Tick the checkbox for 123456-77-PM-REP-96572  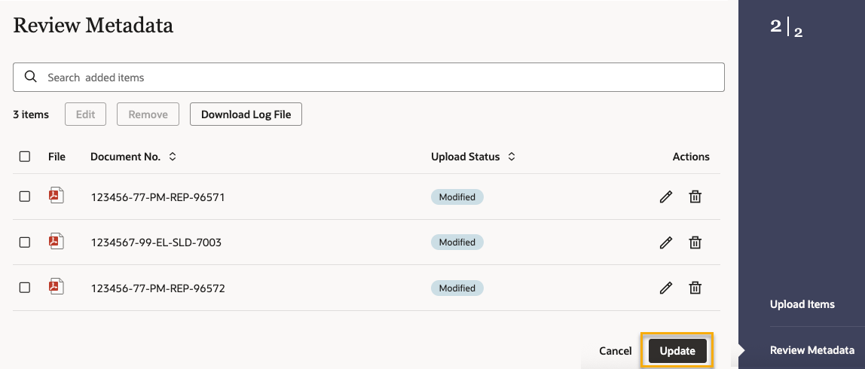25,288
